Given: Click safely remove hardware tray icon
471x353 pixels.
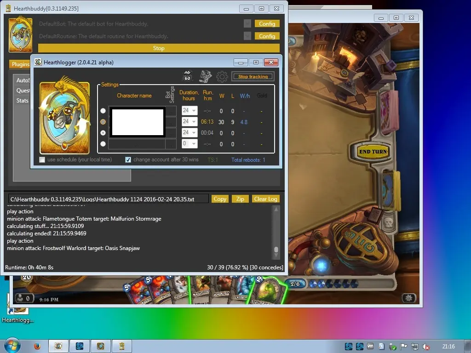Looking at the screenshot, I should click(x=392, y=347).
